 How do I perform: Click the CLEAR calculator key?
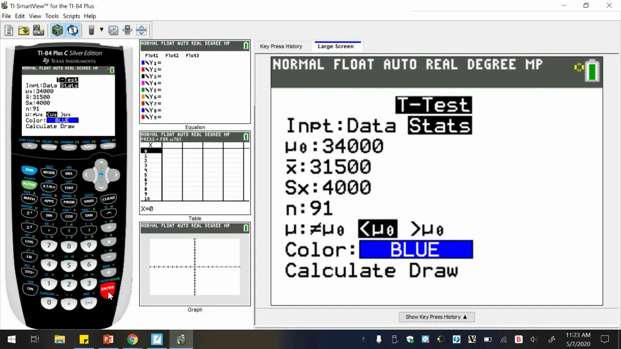pyautogui.click(x=109, y=198)
